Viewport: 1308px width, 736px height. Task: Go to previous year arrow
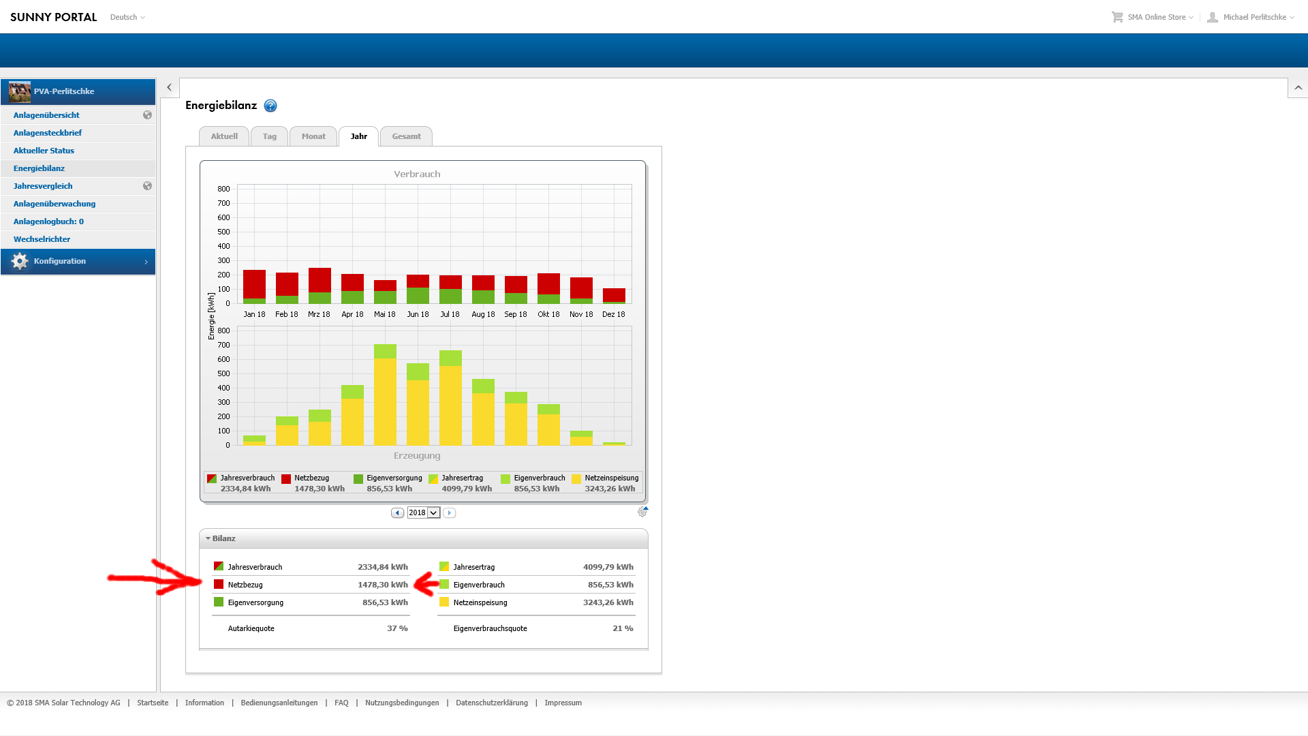[x=397, y=512]
